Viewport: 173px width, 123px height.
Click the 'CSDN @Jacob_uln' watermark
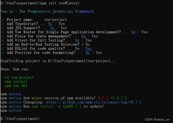[157, 120]
